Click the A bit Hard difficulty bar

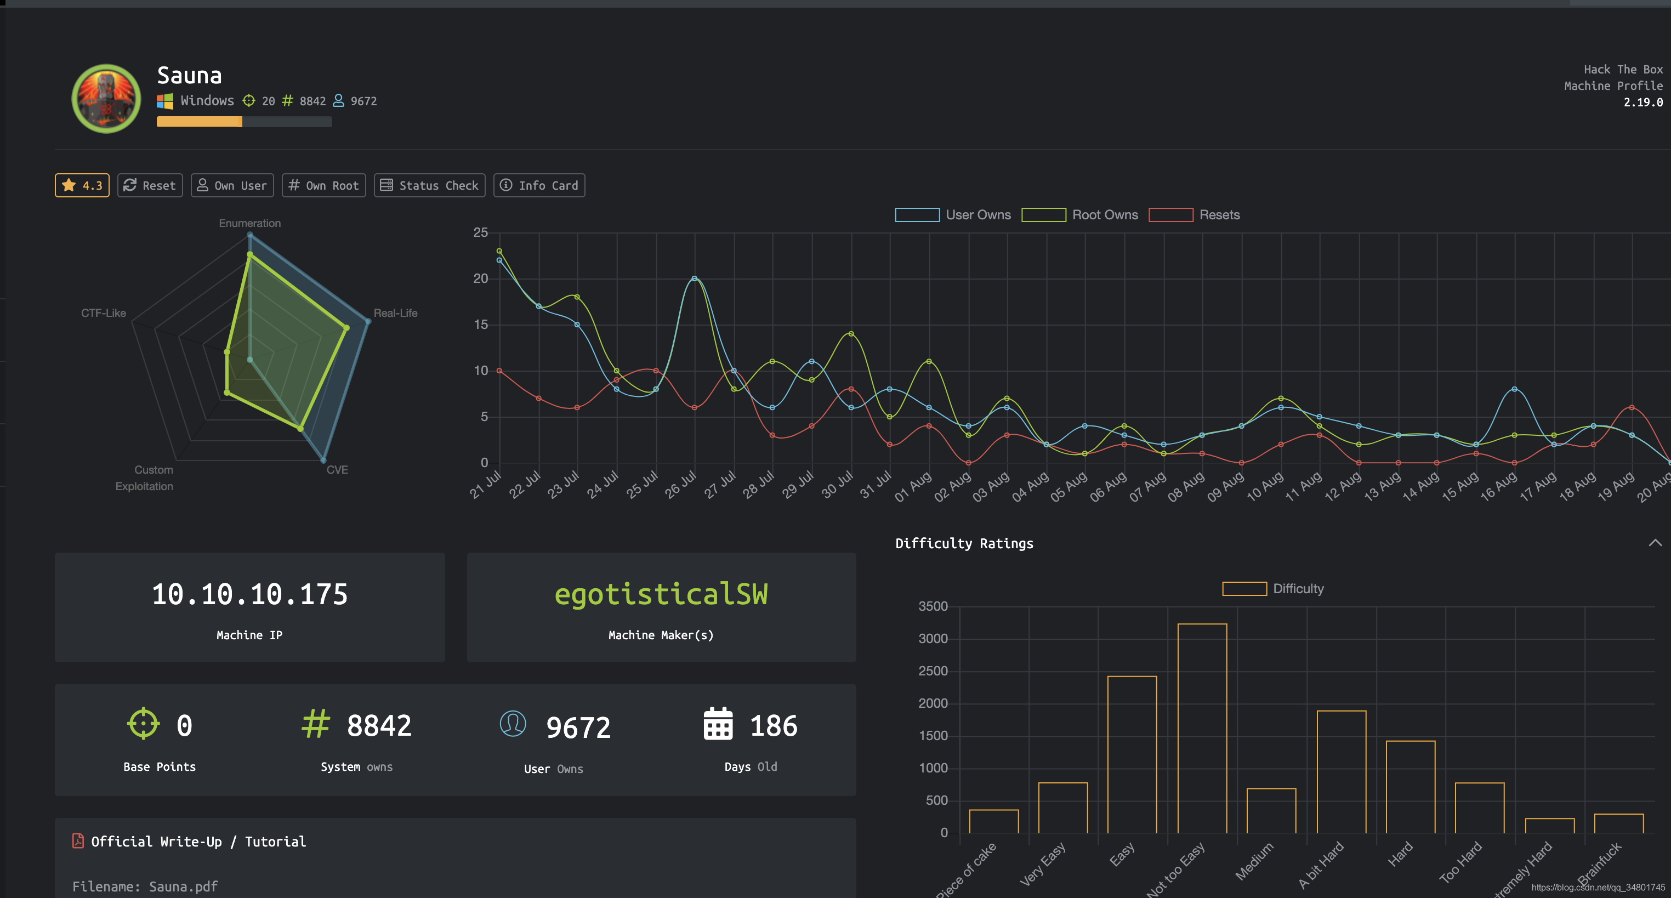coord(1342,772)
